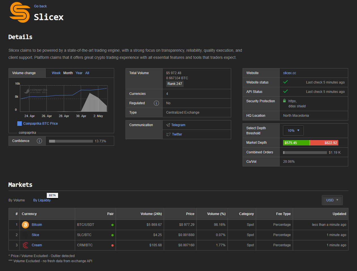357x271 pixels.
Task: Click the green market depth bar
Action: pyautogui.click(x=296, y=143)
